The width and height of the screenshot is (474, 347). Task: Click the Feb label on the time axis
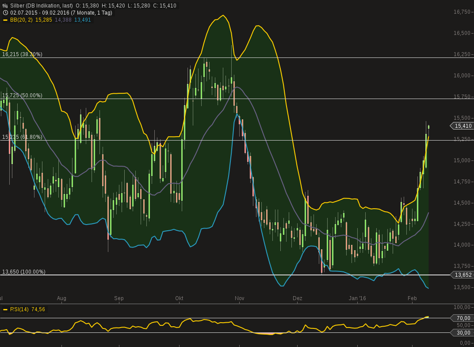click(x=412, y=298)
